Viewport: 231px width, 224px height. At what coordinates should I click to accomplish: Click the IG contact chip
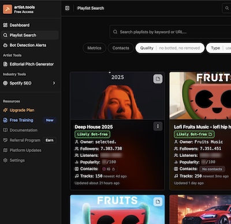coord(109,169)
